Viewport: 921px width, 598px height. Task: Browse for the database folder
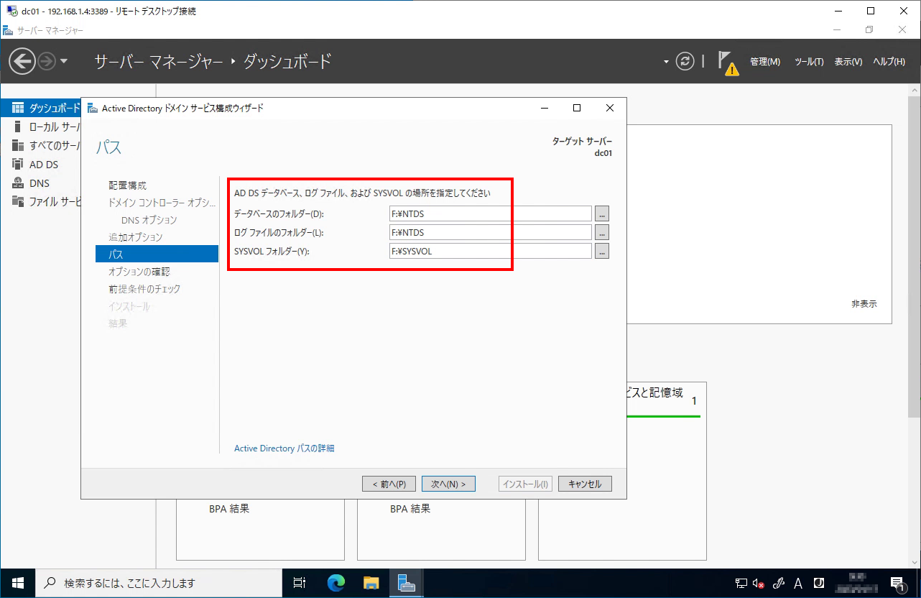602,213
